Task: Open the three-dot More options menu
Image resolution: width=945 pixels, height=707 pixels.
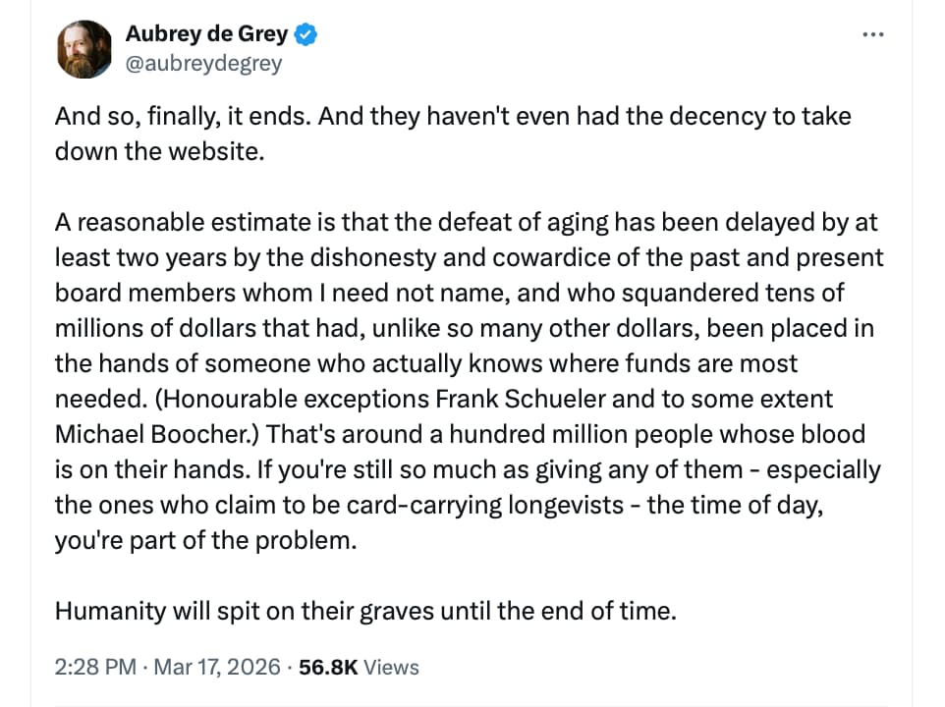Action: click(872, 34)
